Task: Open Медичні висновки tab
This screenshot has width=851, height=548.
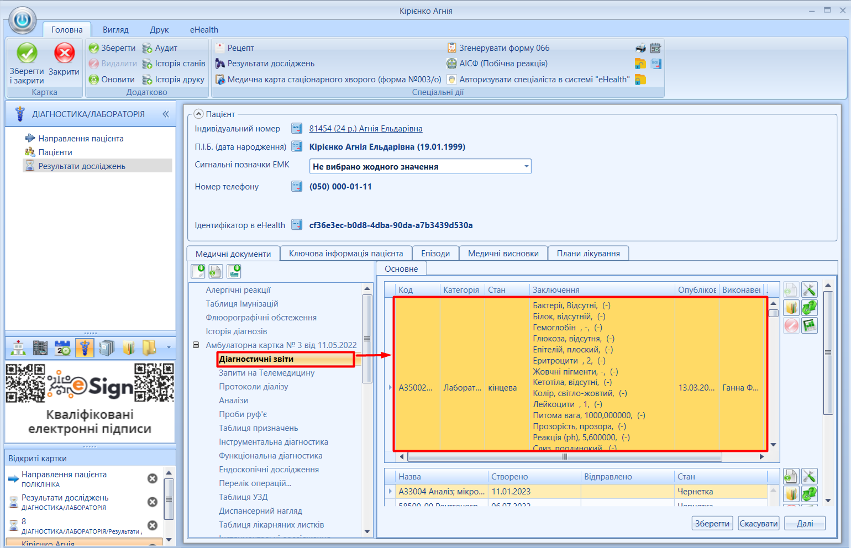Action: pos(503,254)
